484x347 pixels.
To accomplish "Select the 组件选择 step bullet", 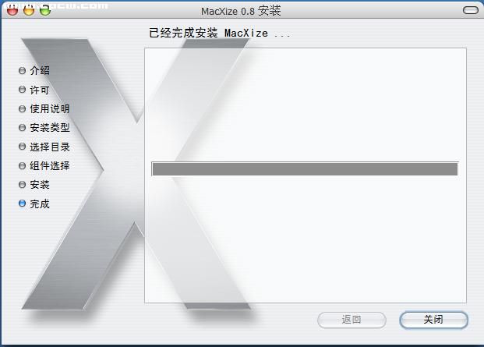I will pyautogui.click(x=22, y=166).
